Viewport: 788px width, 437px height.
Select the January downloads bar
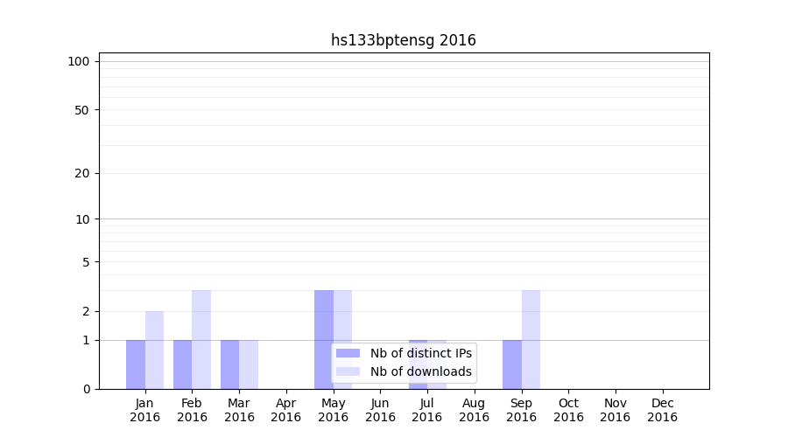coord(155,350)
